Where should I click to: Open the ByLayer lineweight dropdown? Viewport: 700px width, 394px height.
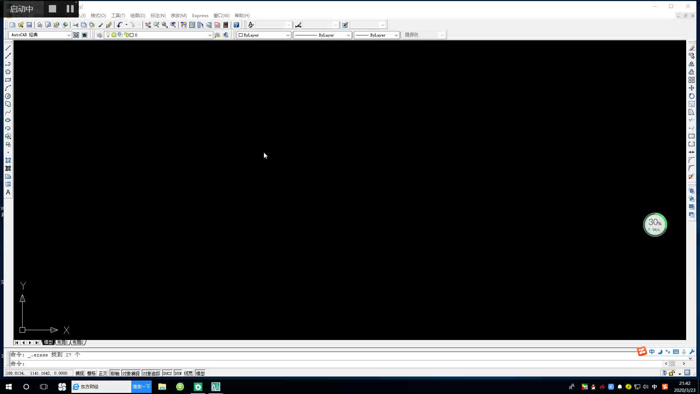(377, 35)
